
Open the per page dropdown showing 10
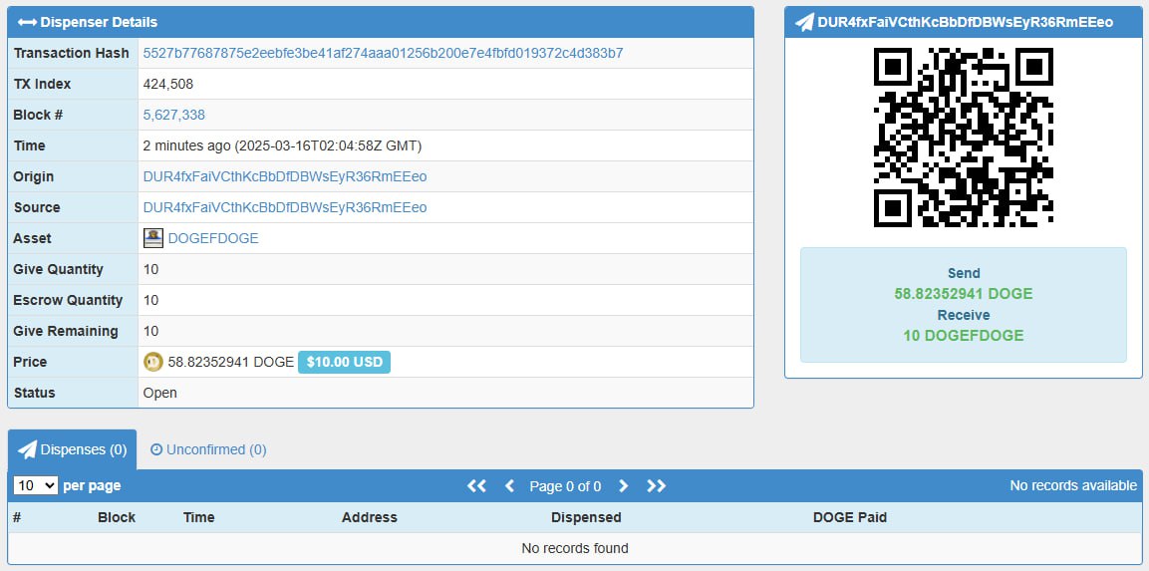pyautogui.click(x=36, y=485)
